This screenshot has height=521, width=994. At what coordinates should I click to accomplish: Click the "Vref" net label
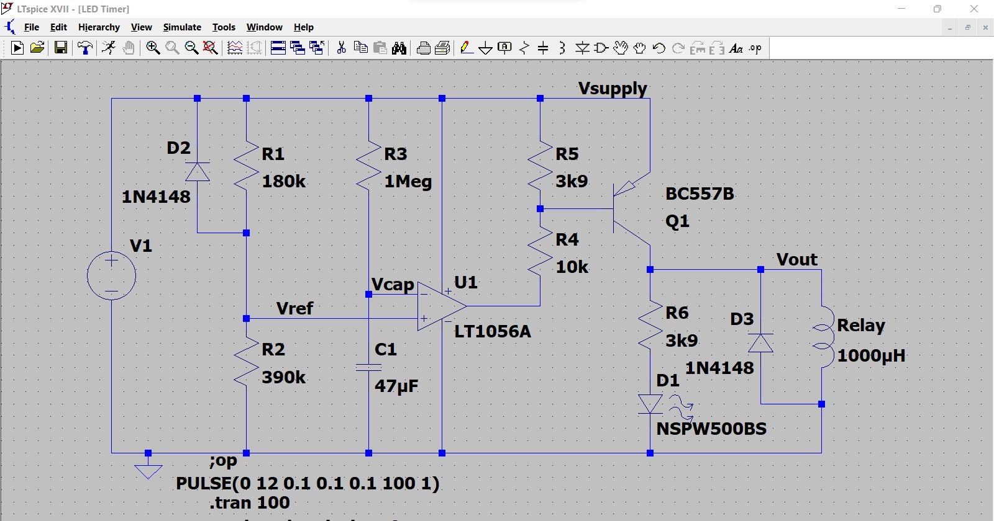[x=294, y=308]
